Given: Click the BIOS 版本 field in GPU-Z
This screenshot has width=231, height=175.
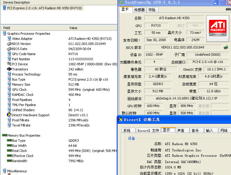Looking at the screenshot, I should click(x=182, y=47).
